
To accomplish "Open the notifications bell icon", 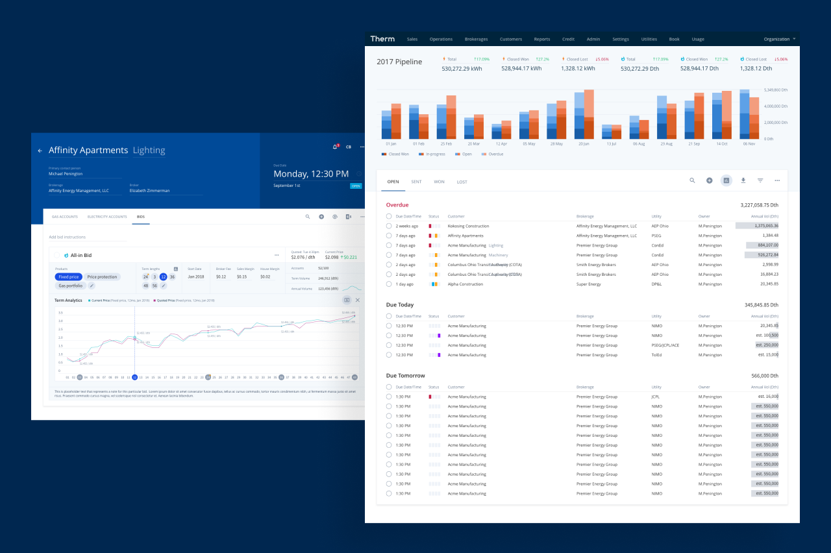I will pos(335,147).
